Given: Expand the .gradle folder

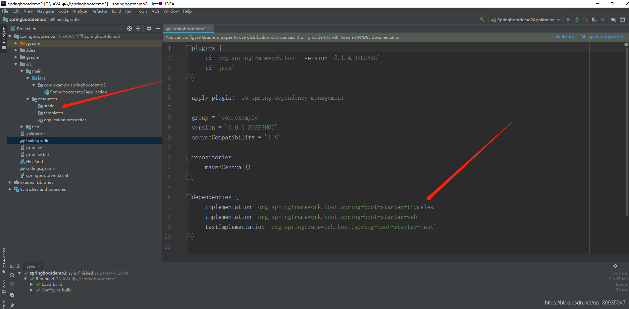Looking at the screenshot, I should pyautogui.click(x=16, y=43).
